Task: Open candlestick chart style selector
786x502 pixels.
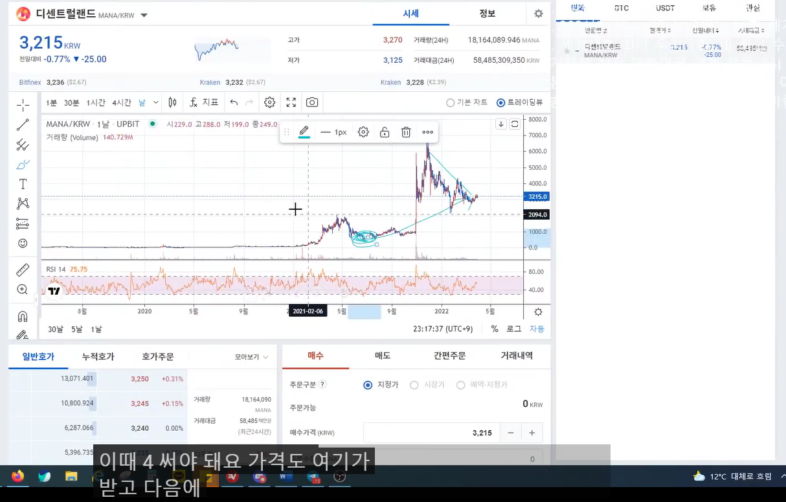Action: pos(172,102)
